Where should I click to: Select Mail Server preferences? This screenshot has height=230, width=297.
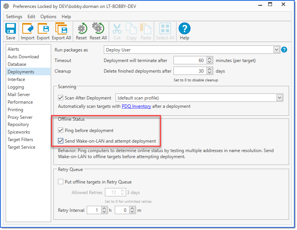pos(28,95)
